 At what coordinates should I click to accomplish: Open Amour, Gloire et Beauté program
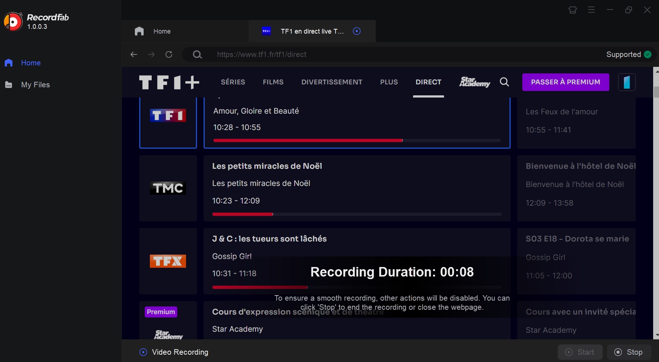357,122
